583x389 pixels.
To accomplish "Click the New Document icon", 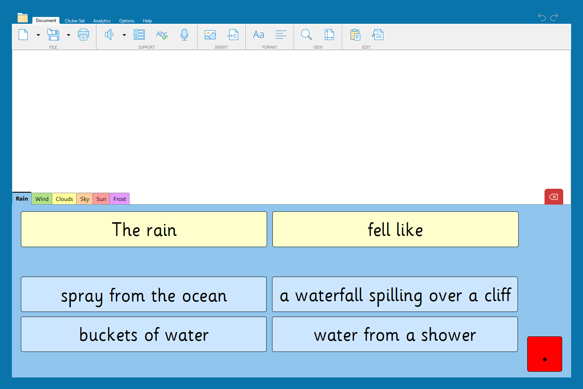I will pyautogui.click(x=23, y=35).
